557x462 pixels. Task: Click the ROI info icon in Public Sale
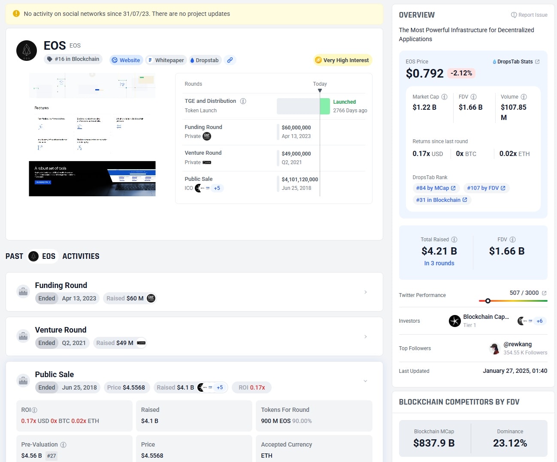[x=34, y=410]
